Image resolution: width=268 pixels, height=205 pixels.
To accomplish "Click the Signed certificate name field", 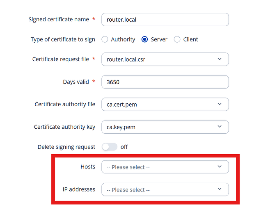I will click(x=165, y=19).
